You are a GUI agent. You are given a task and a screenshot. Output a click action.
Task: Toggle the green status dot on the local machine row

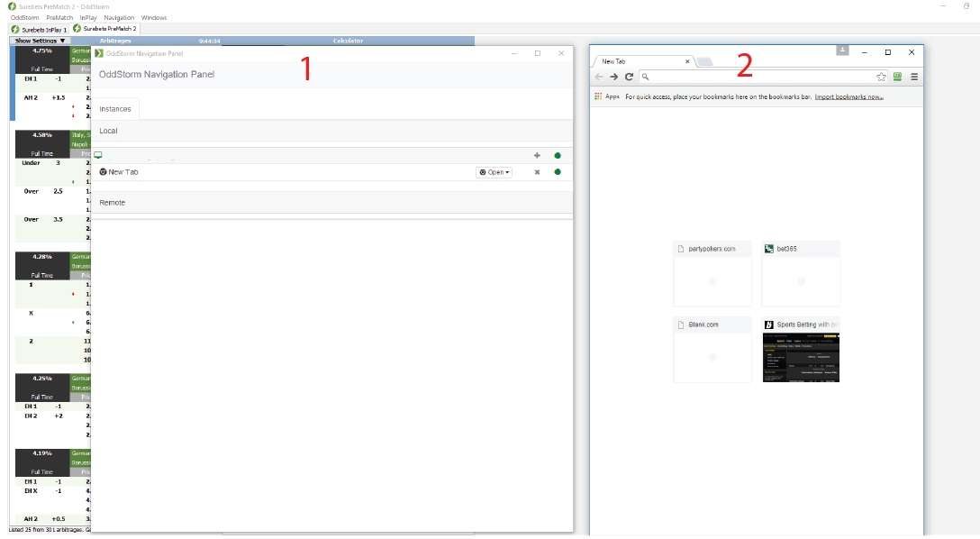[x=558, y=155]
